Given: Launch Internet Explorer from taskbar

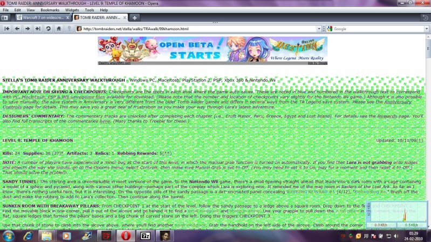Looking at the screenshot, I should tap(28, 236).
